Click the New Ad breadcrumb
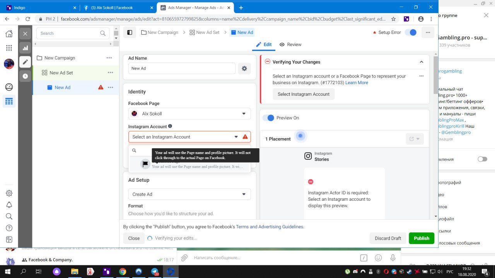Screen dimensions: 495x278 point(242,32)
